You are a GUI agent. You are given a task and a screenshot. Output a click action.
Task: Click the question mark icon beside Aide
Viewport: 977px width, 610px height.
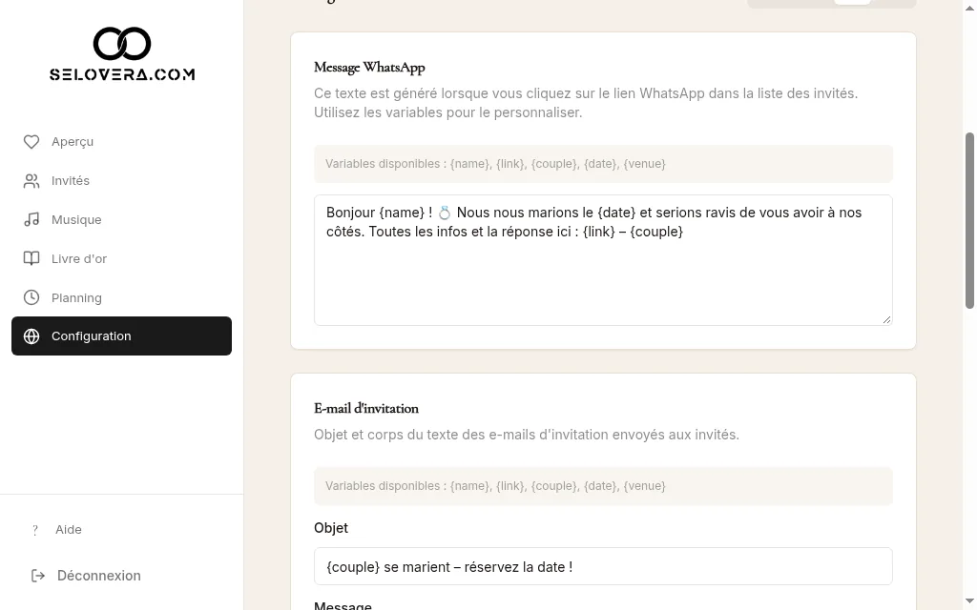point(35,530)
